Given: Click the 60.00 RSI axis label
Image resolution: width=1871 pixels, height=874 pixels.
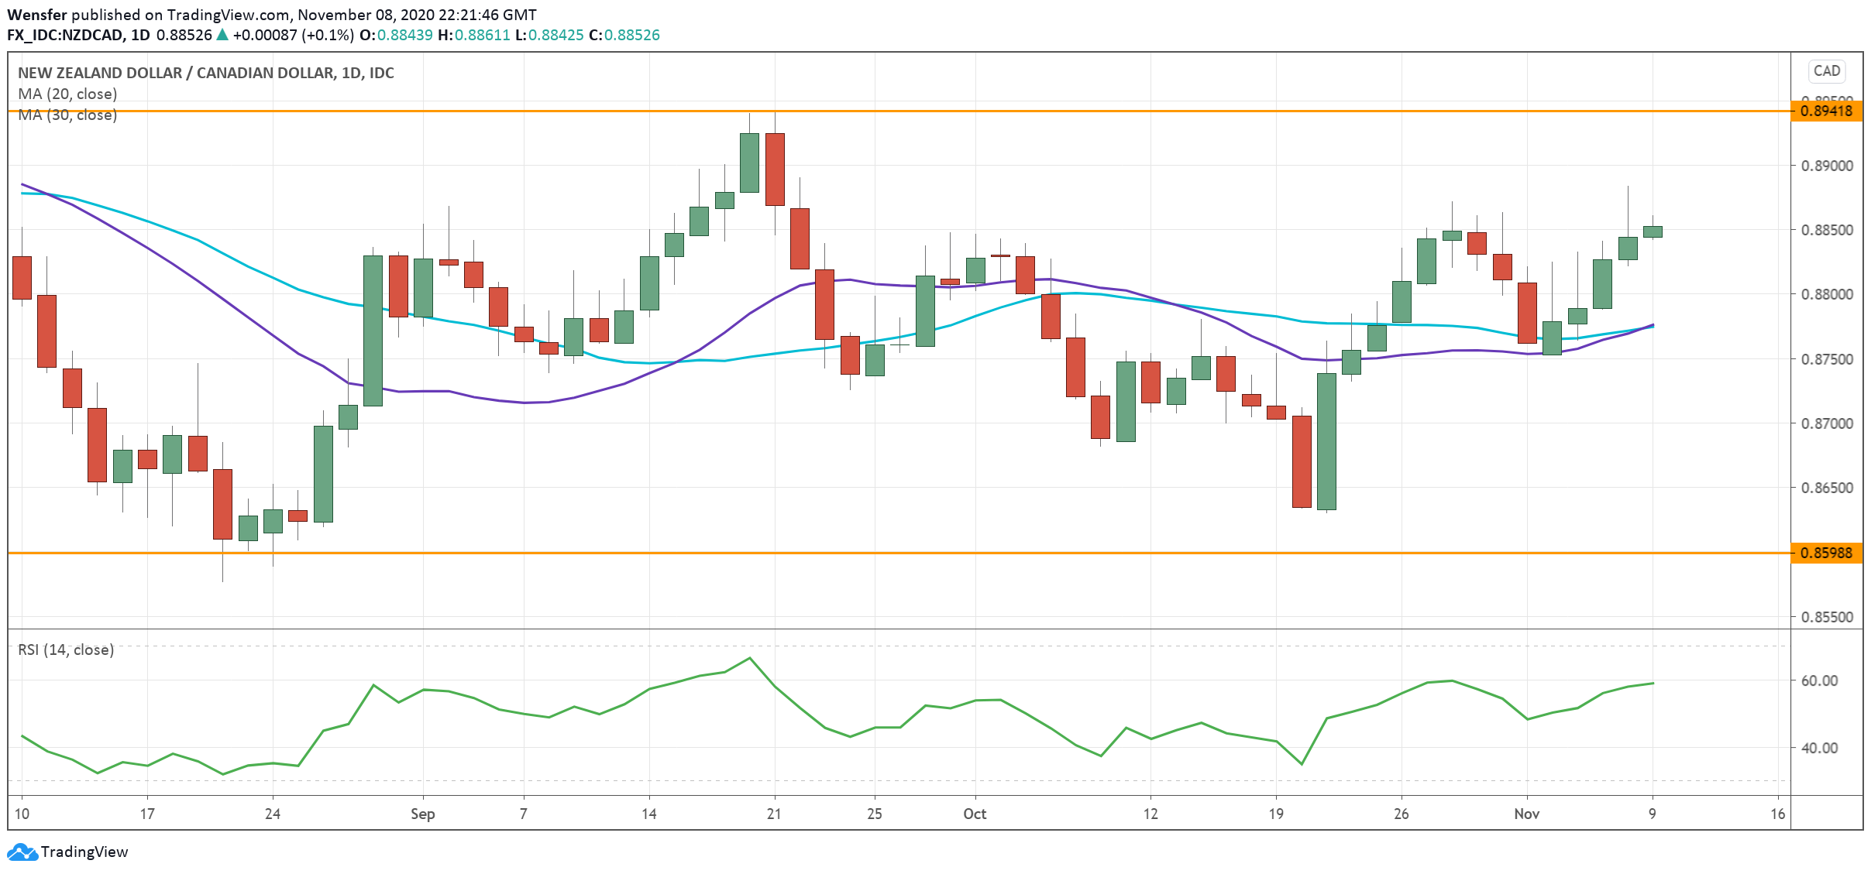Looking at the screenshot, I should tap(1819, 680).
